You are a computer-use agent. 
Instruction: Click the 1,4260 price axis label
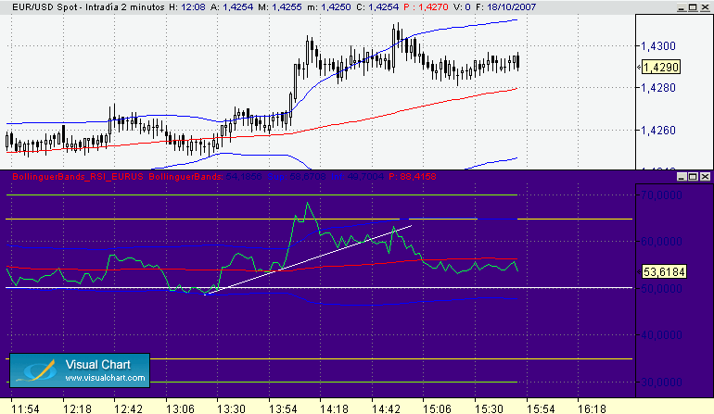658,131
